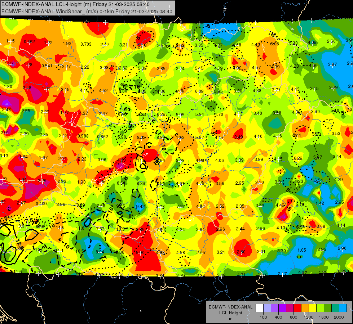Click the grid value 7.12
Image resolution: width=353 pixels, height=324 pixels.
(x=181, y=206)
